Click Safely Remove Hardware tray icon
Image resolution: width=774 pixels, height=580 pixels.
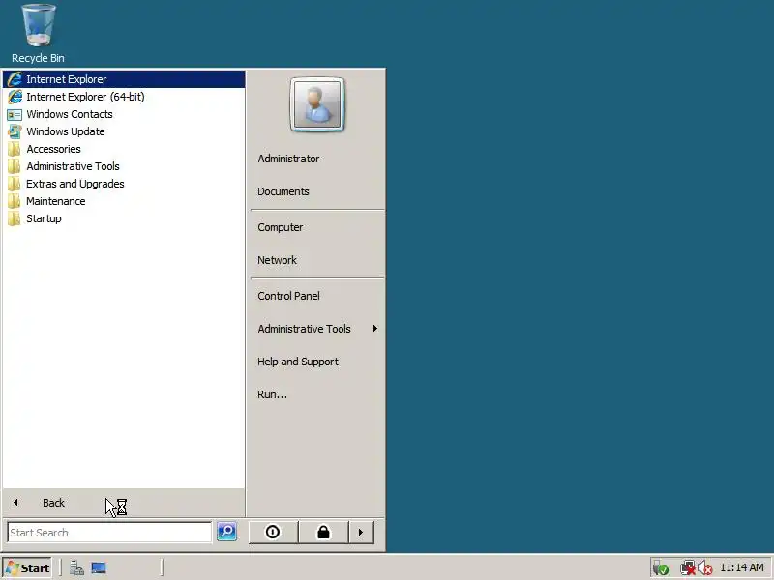pos(660,568)
